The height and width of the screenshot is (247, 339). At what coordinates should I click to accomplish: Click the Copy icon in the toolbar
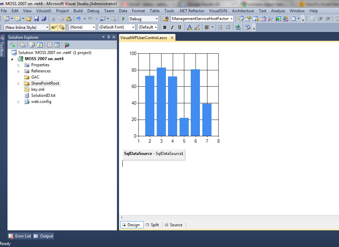[61, 19]
